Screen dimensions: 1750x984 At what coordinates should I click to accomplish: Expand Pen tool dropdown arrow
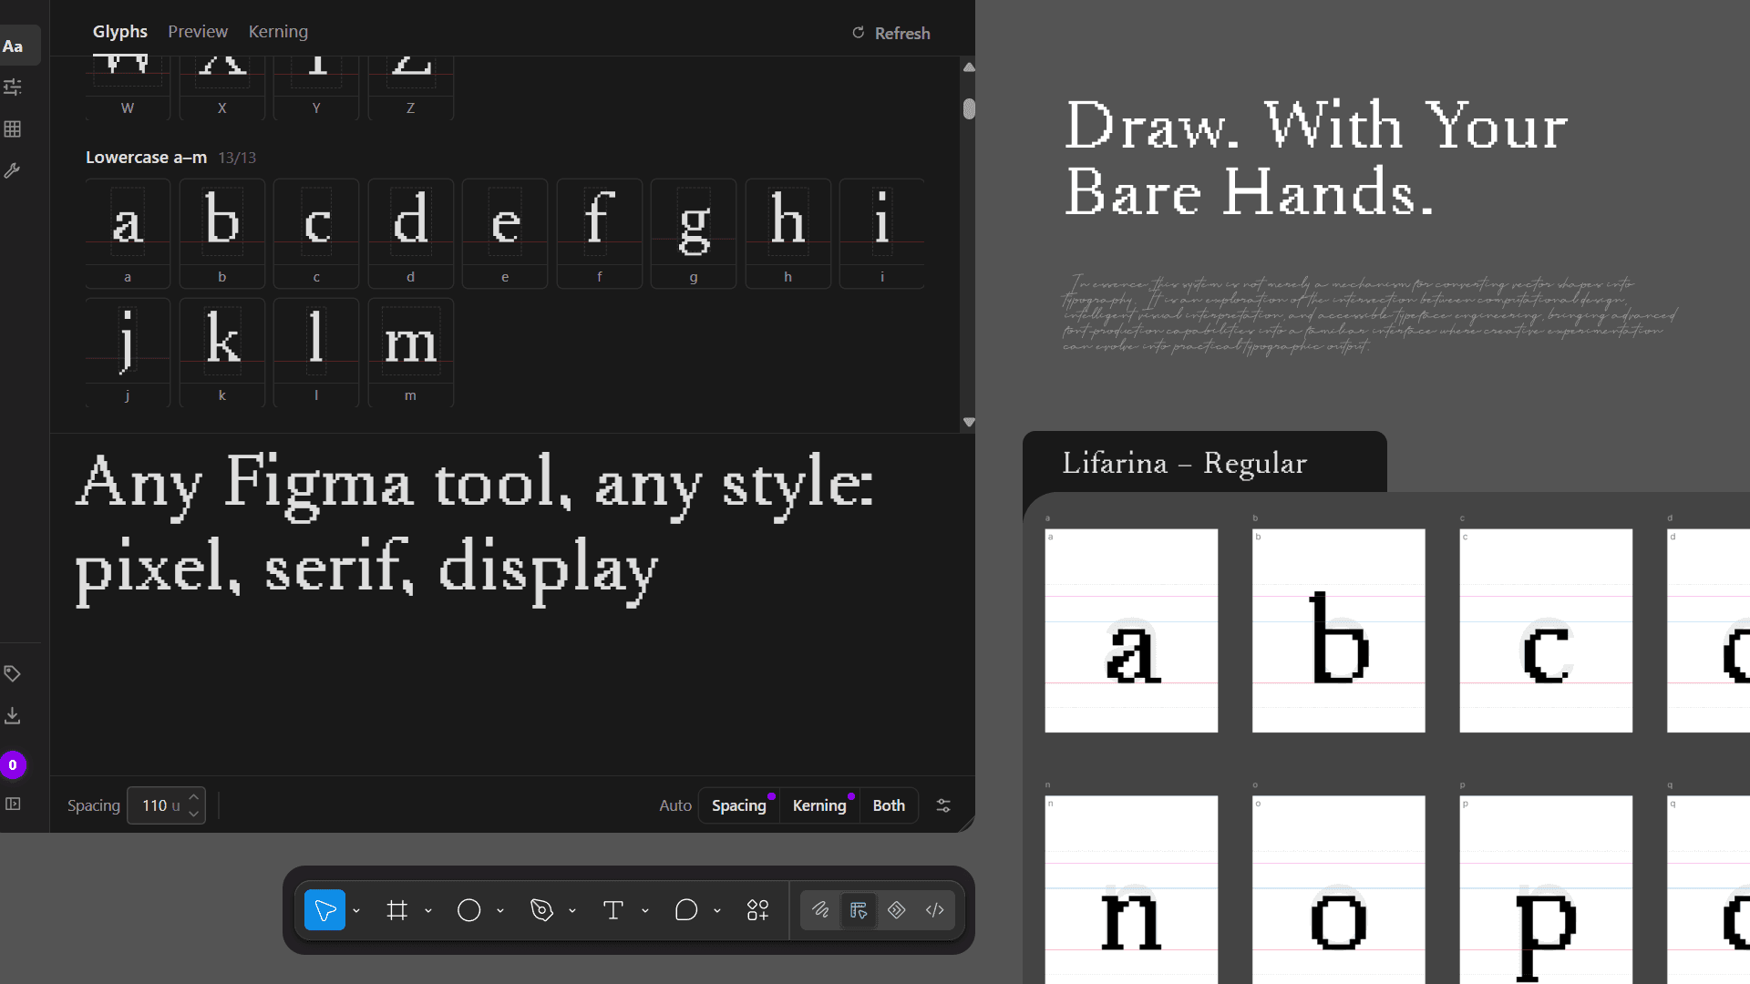[x=572, y=911]
